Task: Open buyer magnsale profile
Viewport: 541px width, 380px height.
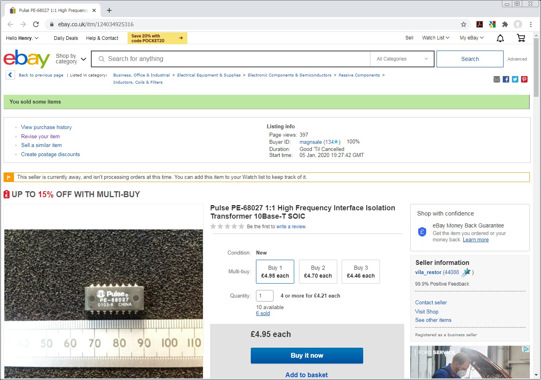Action: point(311,142)
